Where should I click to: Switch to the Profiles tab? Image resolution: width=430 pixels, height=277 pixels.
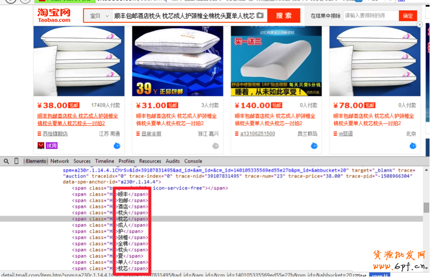point(127,161)
